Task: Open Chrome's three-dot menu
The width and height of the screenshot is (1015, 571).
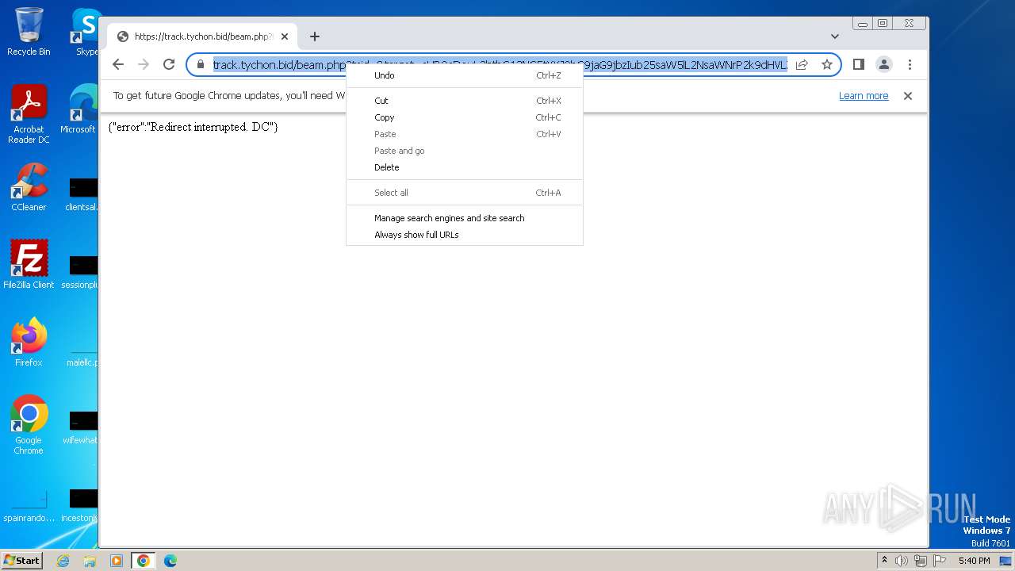Action: [x=910, y=64]
